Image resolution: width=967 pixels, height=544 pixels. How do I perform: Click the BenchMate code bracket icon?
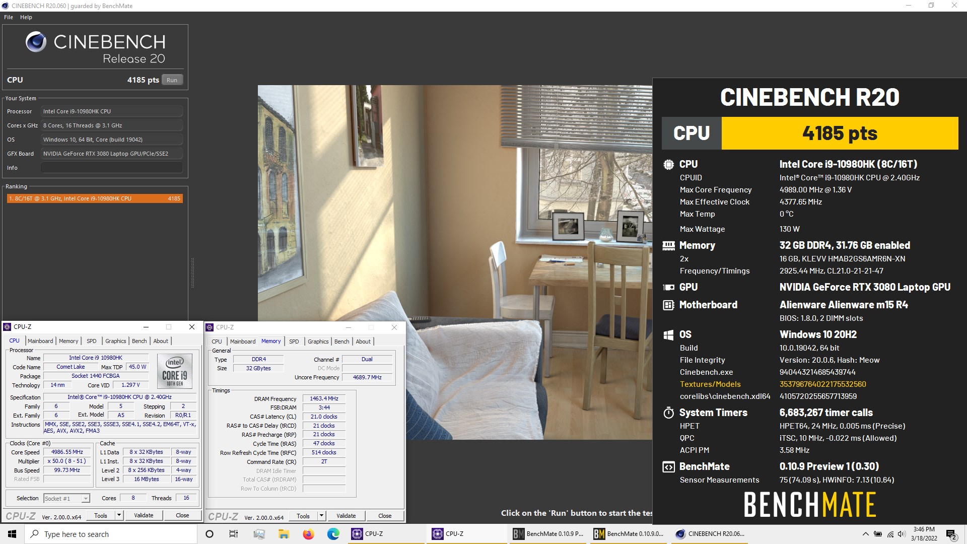click(668, 466)
